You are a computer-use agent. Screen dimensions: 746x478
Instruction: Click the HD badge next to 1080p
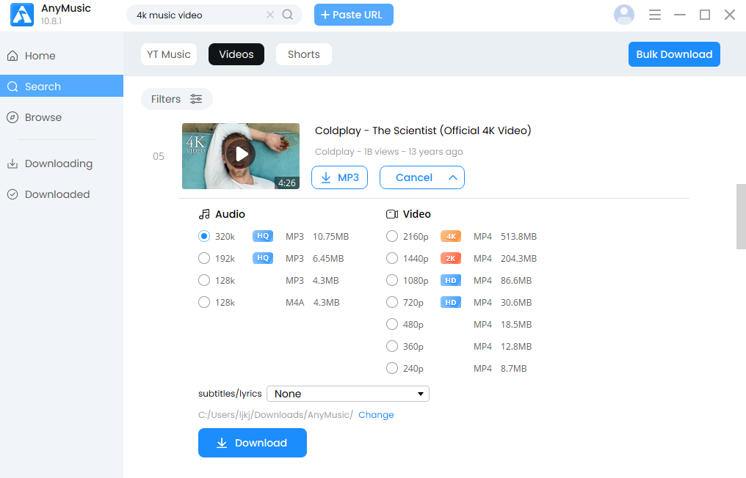[x=451, y=280]
